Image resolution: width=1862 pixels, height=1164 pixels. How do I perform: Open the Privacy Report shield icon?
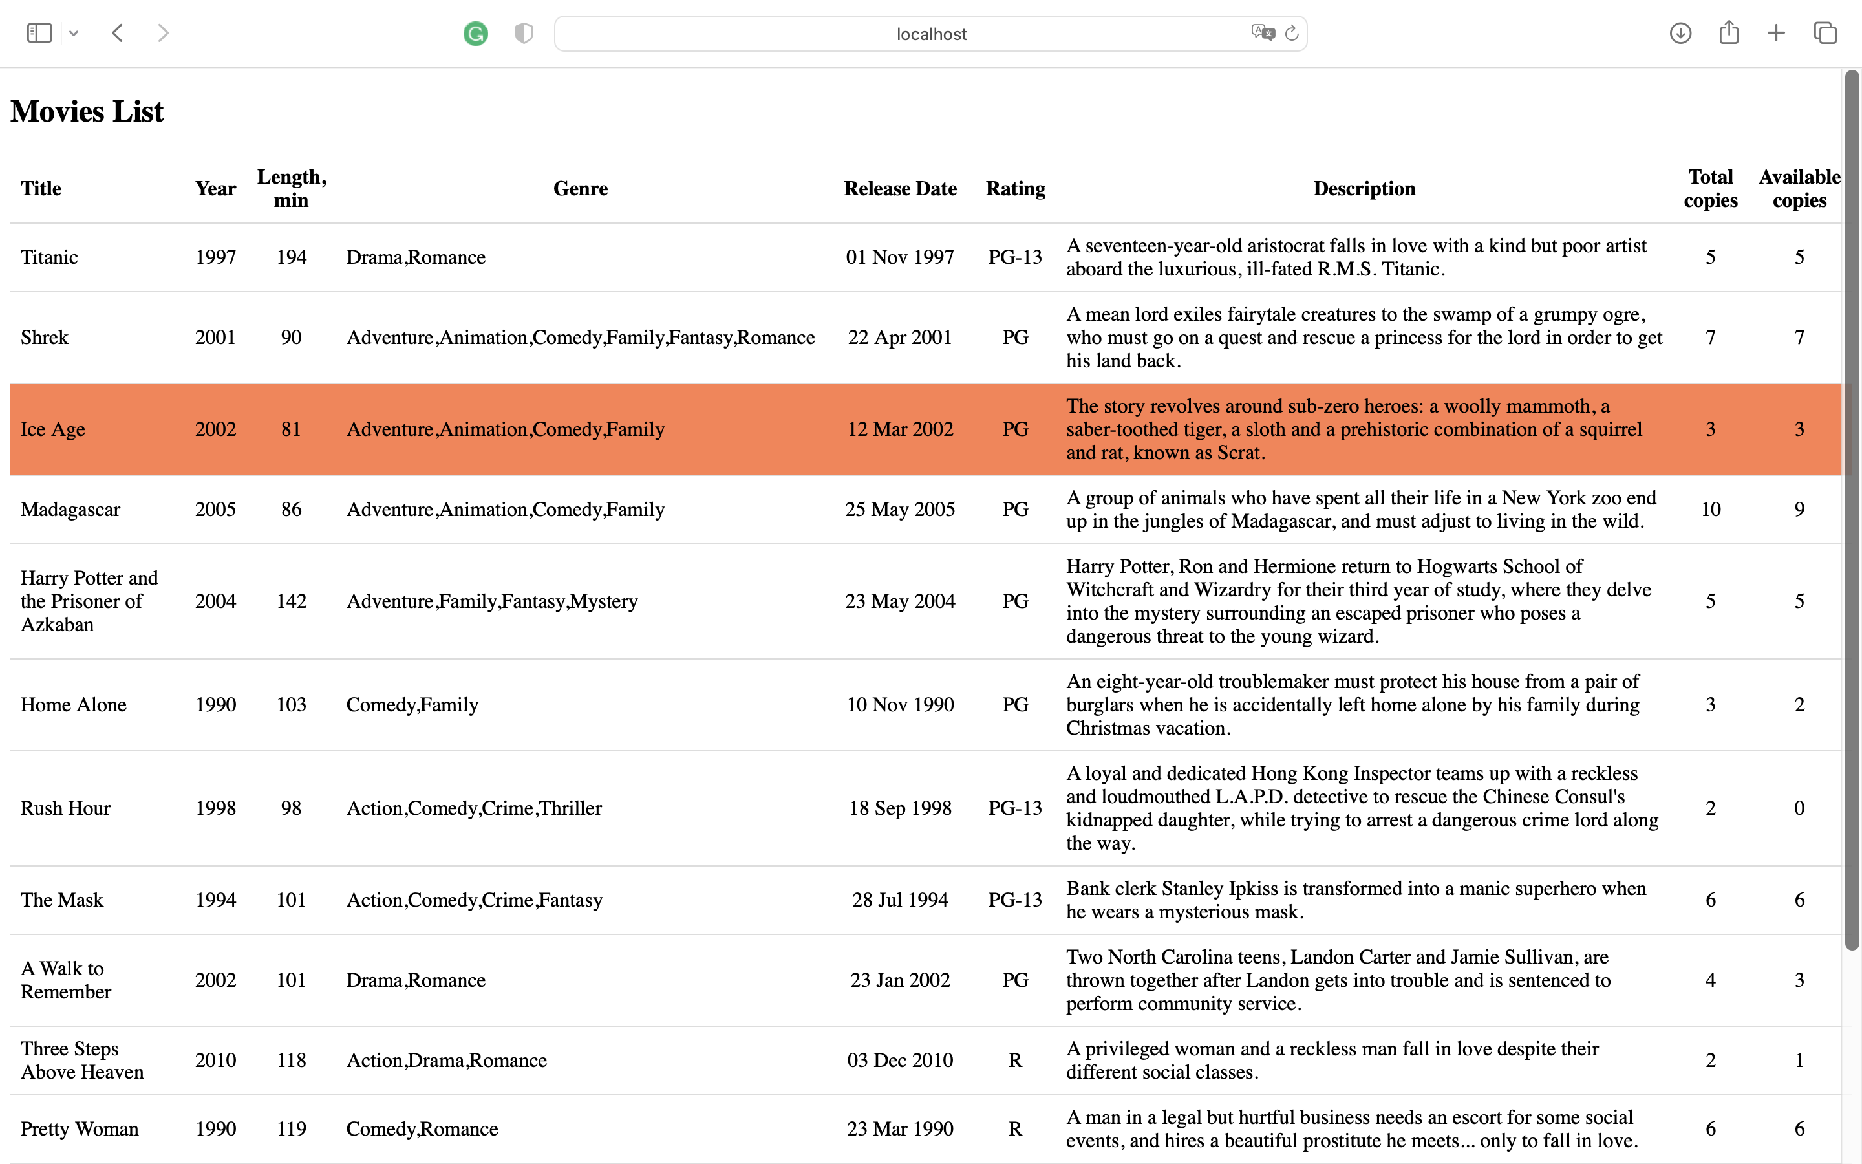[x=523, y=33]
